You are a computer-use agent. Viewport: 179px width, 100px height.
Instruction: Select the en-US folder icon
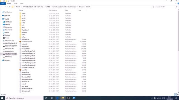(20, 18)
